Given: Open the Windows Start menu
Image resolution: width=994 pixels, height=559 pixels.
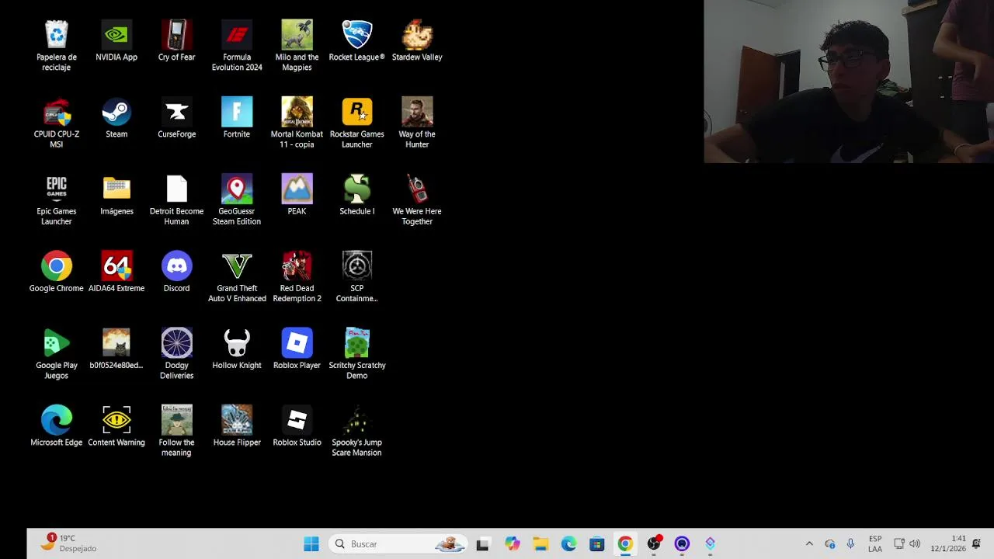Looking at the screenshot, I should [x=311, y=544].
